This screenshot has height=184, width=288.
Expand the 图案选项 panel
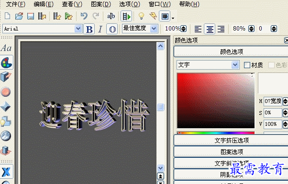231,152
